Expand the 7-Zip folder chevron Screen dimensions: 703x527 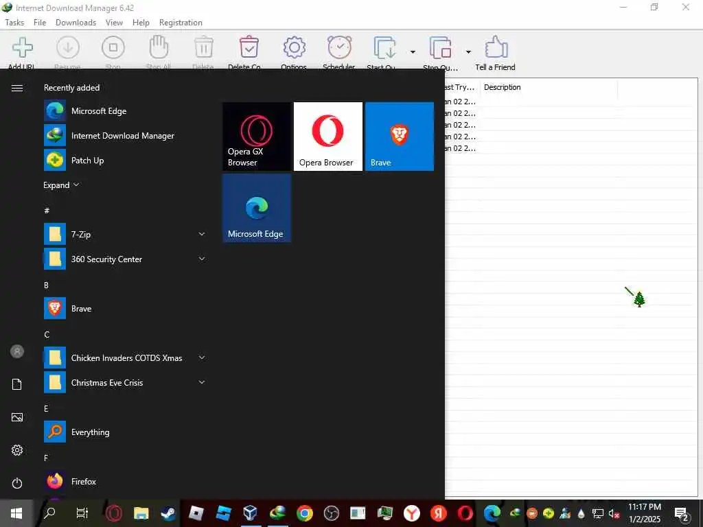pyautogui.click(x=202, y=234)
